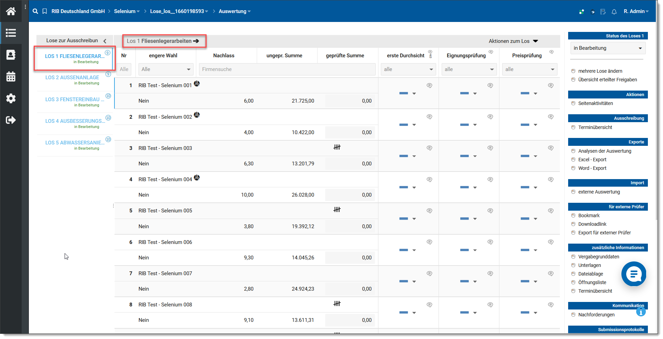This screenshot has height=339, width=663.
Task: Open the erste Durchsicht filter dropdown
Action: click(x=408, y=69)
